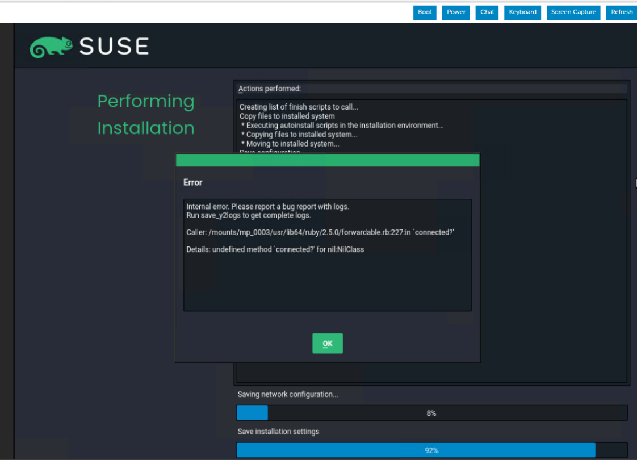Select the 'Details: undefined method' line
Image resolution: width=637 pixels, height=460 pixels.
(x=275, y=249)
